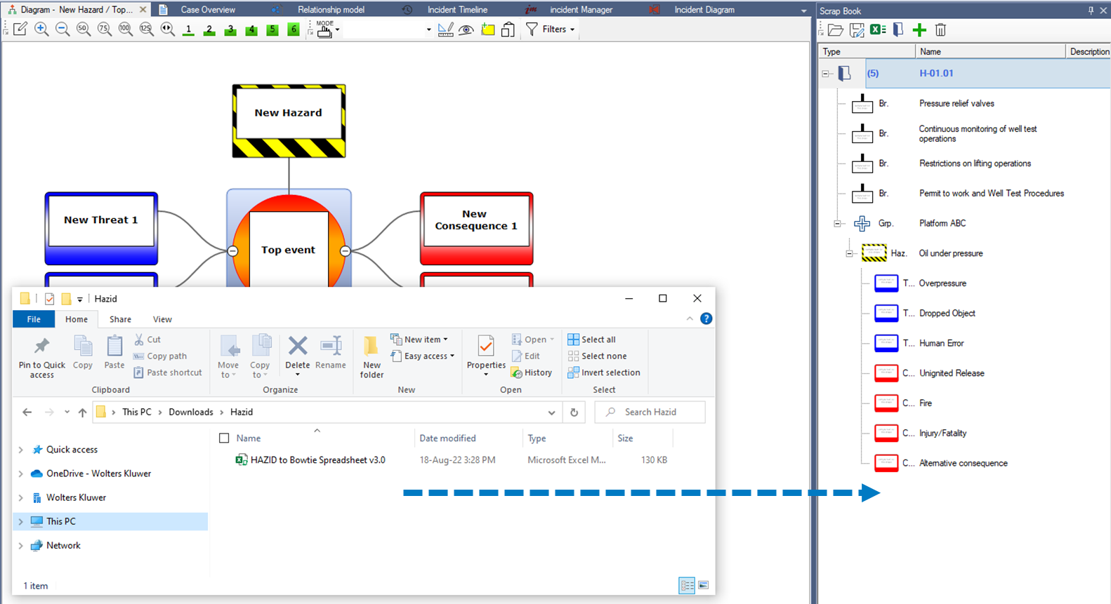Tick the select-all checkbox beside Name column
The height and width of the screenshot is (604, 1111).
click(224, 438)
